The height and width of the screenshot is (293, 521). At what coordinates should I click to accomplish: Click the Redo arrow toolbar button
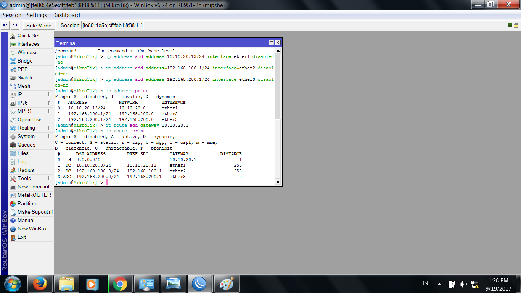[x=15, y=25]
